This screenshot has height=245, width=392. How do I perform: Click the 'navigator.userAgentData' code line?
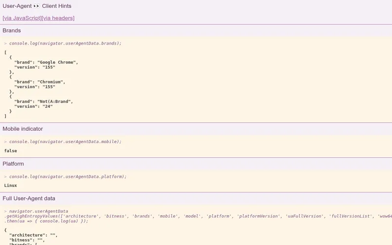(x=39, y=211)
